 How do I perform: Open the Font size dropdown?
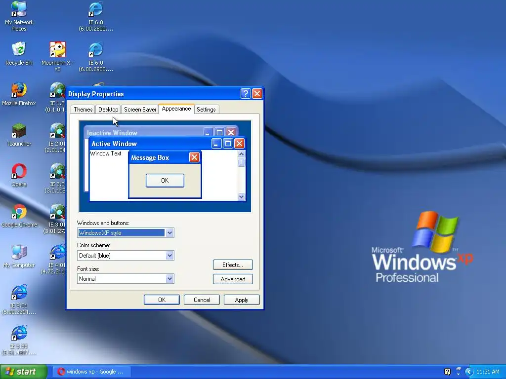(170, 279)
